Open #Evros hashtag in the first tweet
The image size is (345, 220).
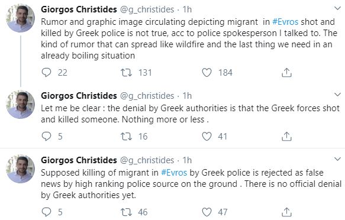point(285,22)
